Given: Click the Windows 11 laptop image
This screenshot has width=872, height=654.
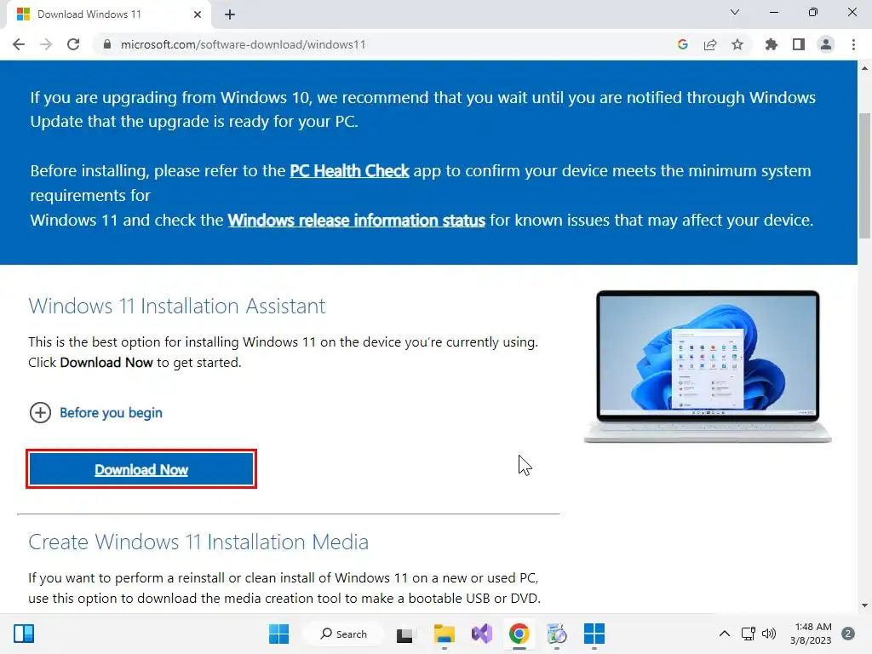Looking at the screenshot, I should [x=708, y=366].
